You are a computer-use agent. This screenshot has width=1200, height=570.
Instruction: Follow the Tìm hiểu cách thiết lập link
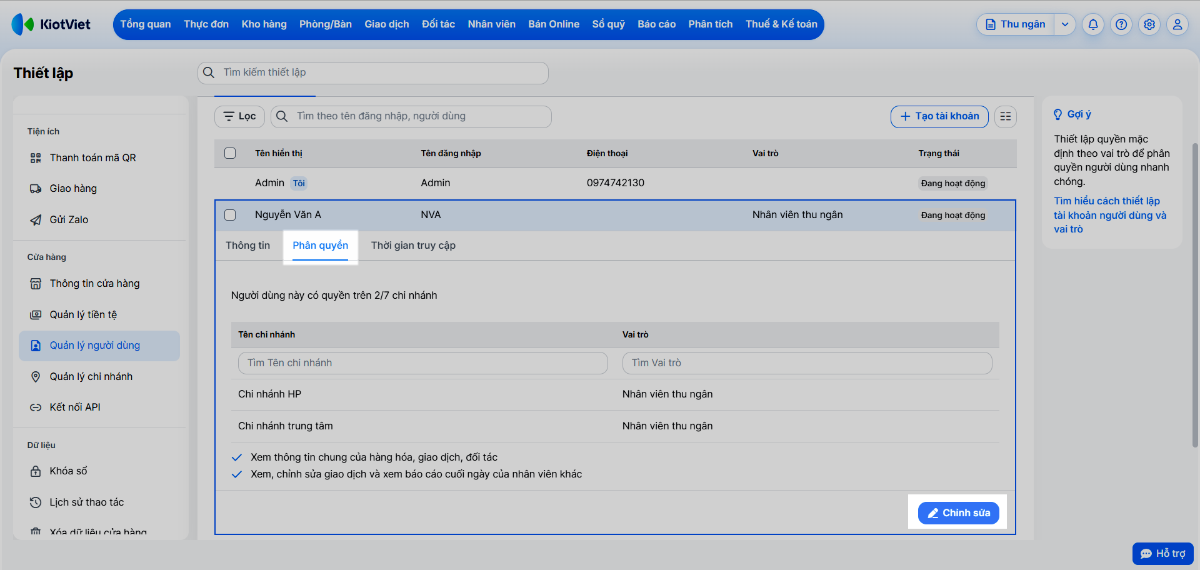coord(1110,215)
